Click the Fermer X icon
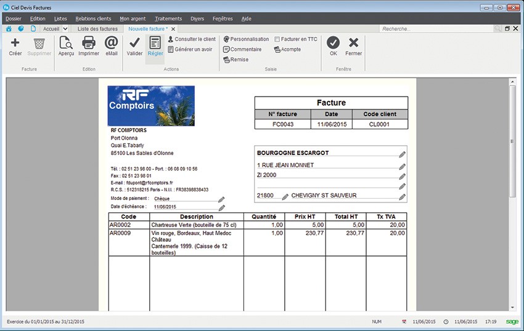 (x=354, y=43)
